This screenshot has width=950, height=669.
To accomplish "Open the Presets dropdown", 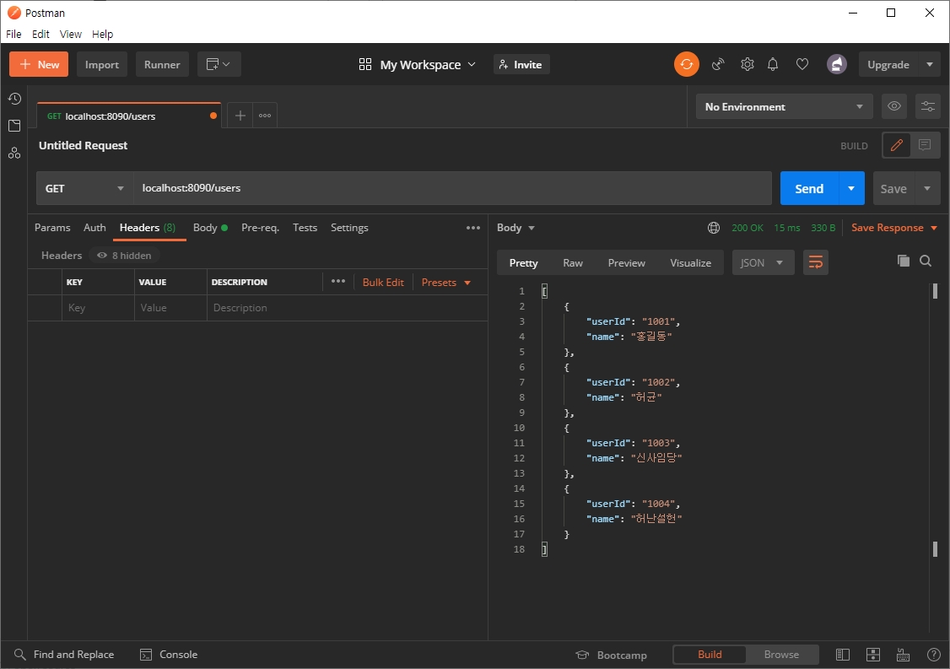I will [x=446, y=283].
